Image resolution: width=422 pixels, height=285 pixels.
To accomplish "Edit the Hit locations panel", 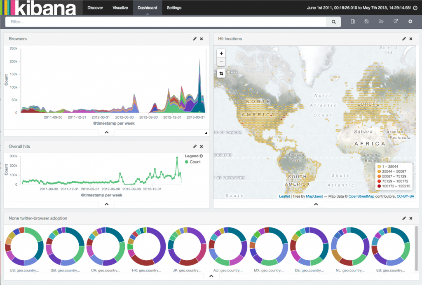I will (x=404, y=39).
